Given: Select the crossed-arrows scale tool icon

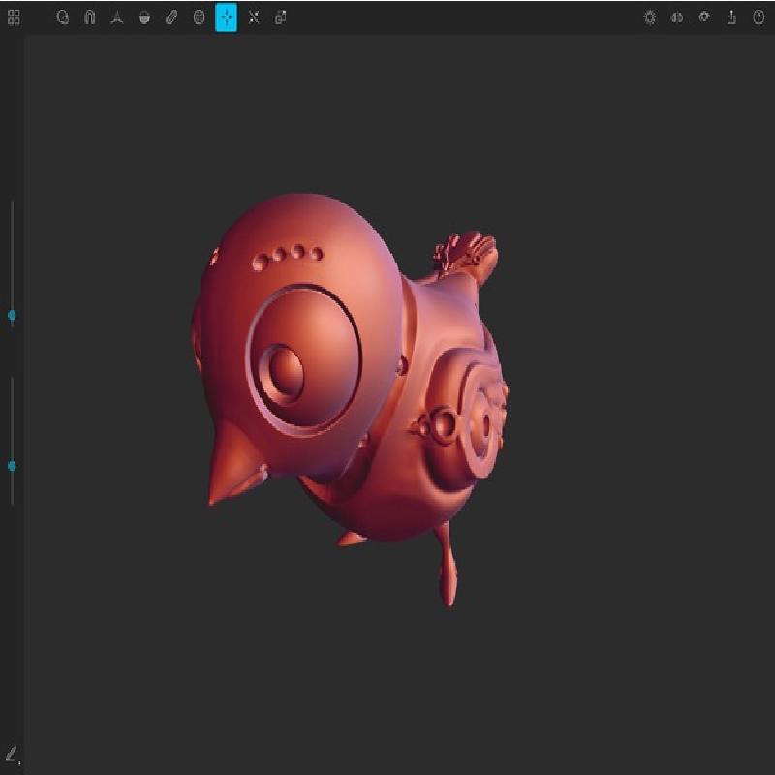Looking at the screenshot, I should (x=254, y=17).
